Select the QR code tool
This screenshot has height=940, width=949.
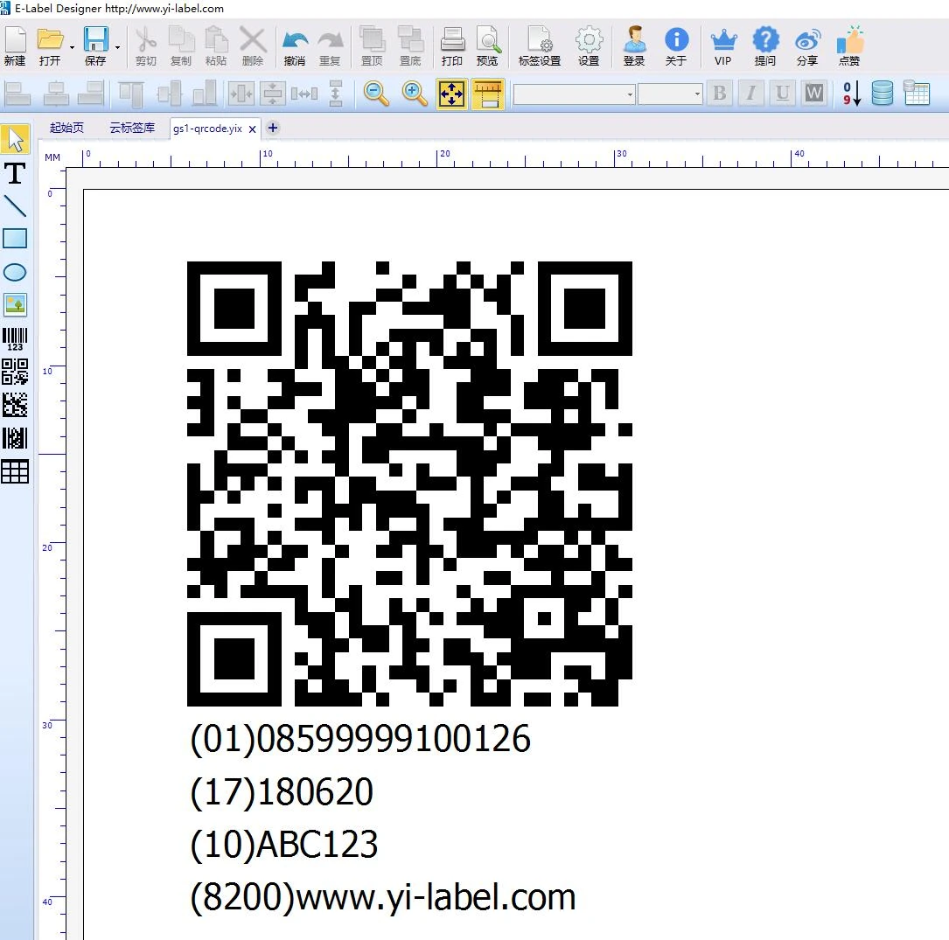click(x=15, y=372)
